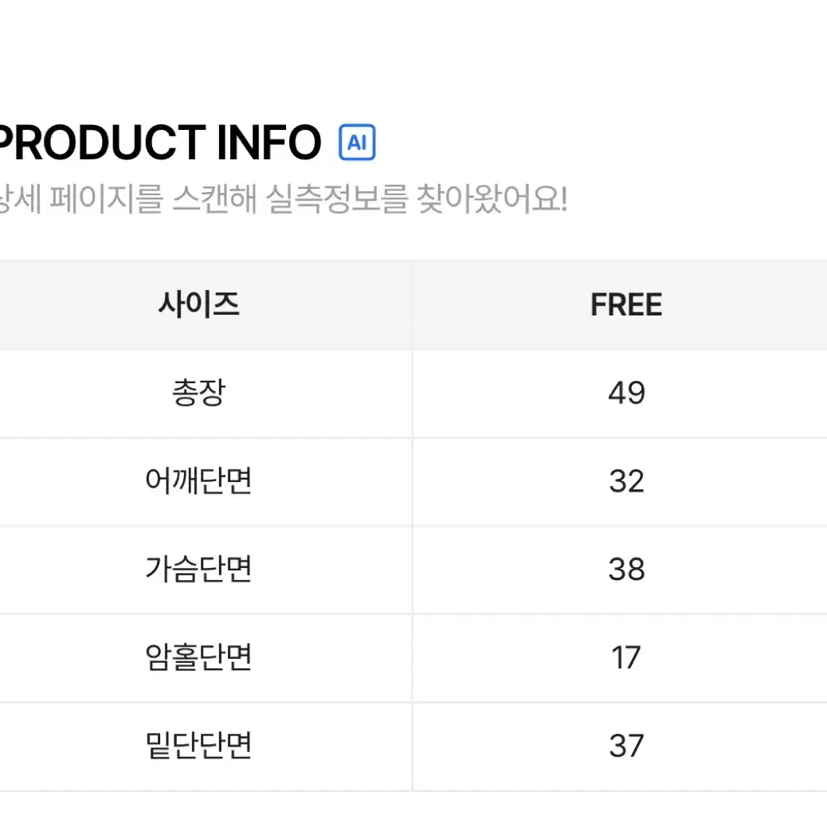
Task: Click the armhole value 17
Action: 626,658
